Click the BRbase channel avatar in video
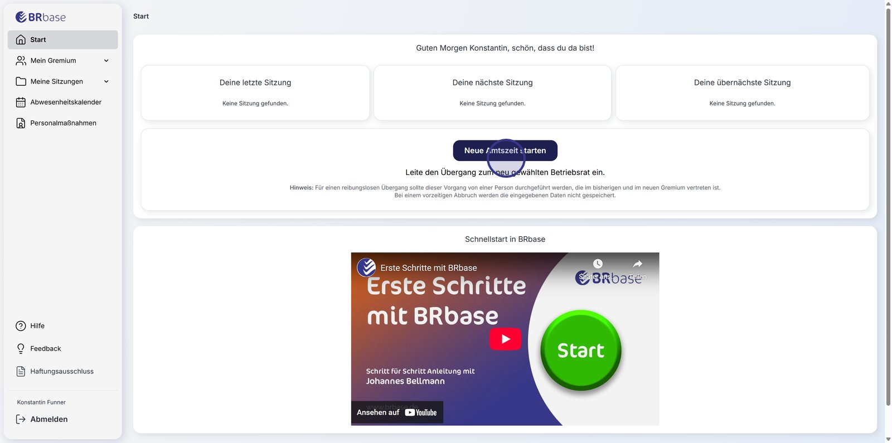Screen dimensions: 892x443 point(366,267)
